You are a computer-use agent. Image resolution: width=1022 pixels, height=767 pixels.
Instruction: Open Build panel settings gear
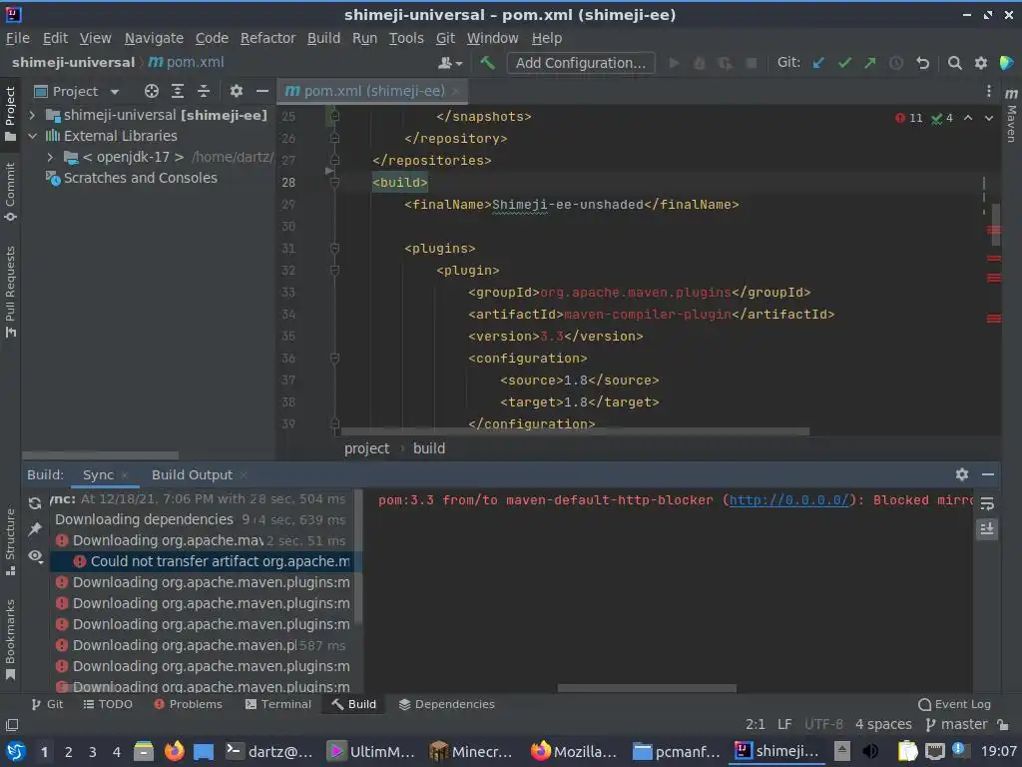(961, 474)
